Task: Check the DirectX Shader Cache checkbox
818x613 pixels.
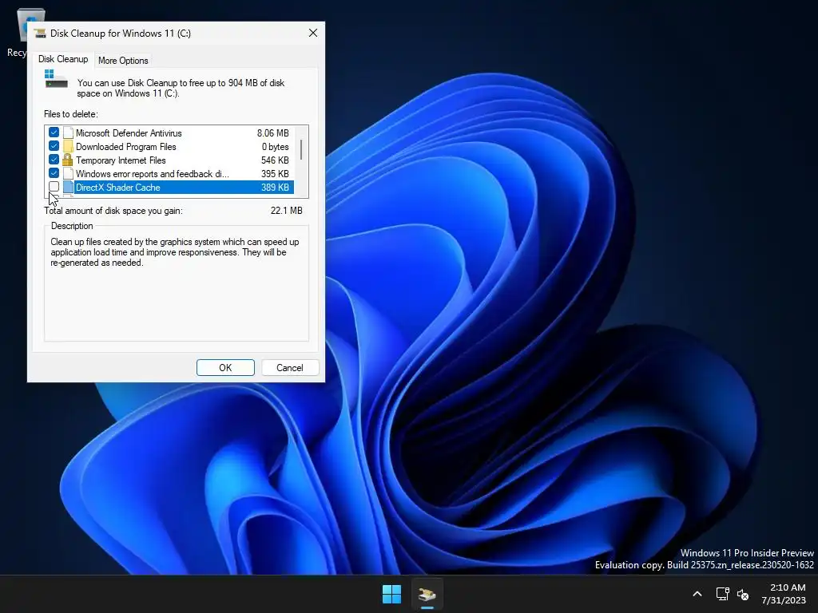Action: [54, 187]
